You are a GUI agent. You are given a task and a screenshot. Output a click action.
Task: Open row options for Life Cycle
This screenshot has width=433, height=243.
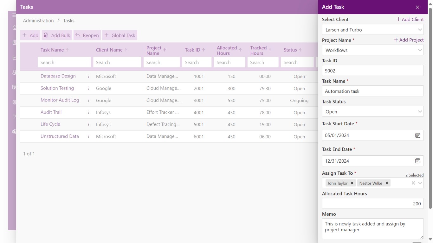pos(88,124)
